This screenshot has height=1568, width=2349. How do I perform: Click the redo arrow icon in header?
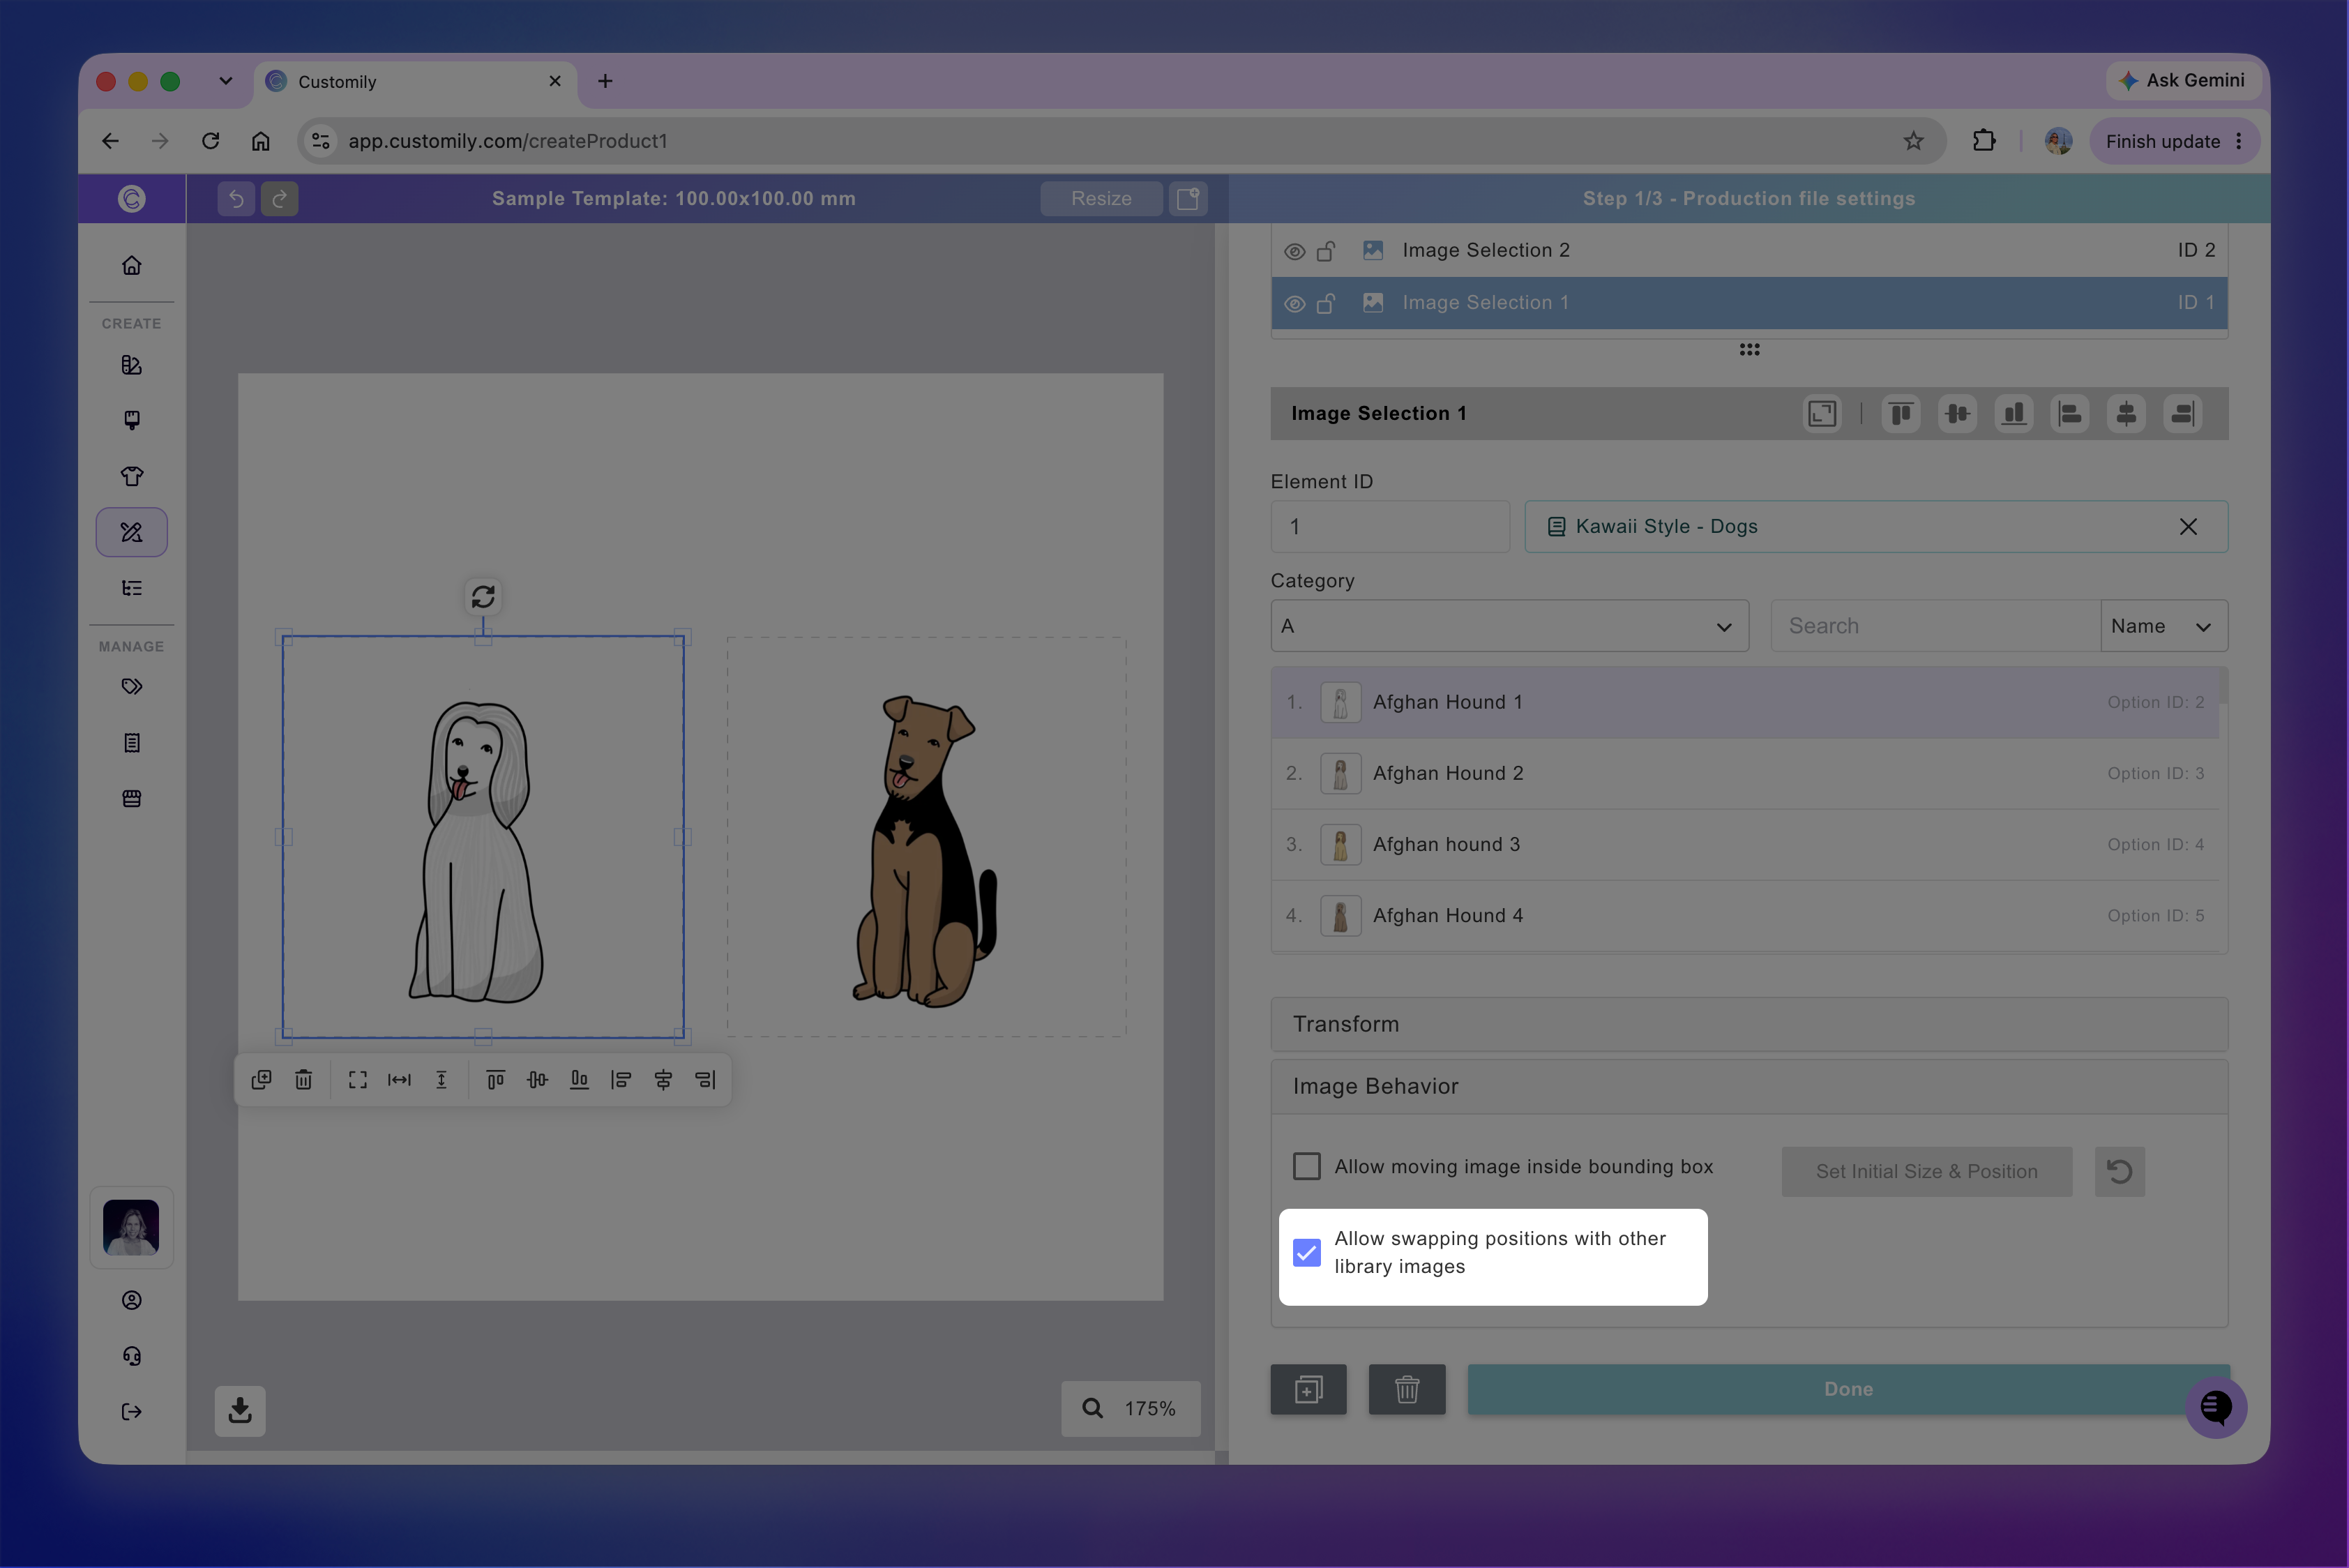coord(280,199)
